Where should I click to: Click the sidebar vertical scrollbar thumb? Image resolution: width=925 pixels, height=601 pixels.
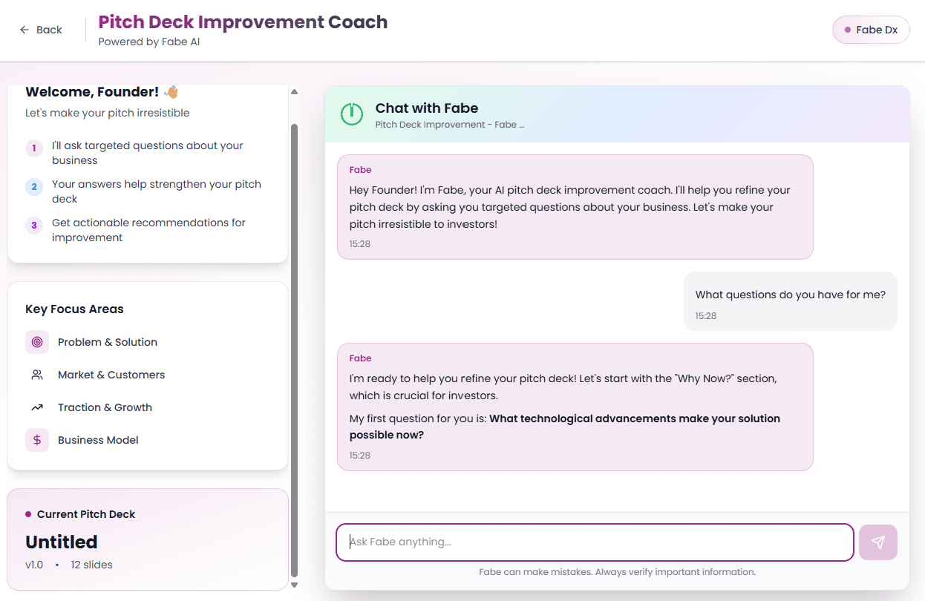[295, 350]
